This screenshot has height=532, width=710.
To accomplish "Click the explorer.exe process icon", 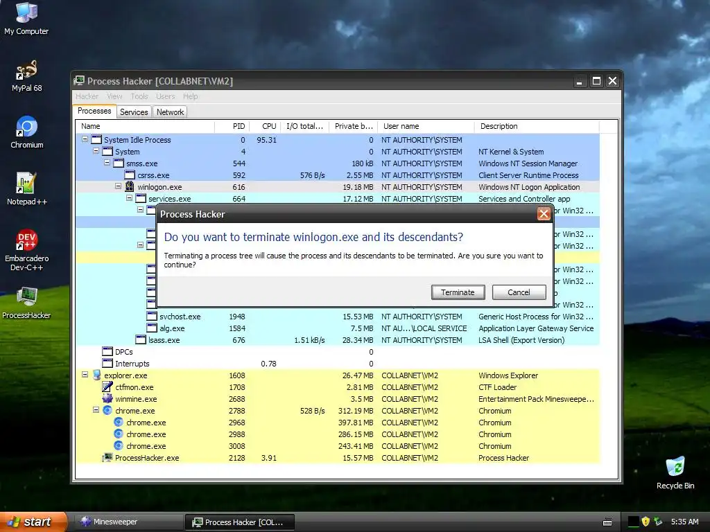I will pos(96,375).
